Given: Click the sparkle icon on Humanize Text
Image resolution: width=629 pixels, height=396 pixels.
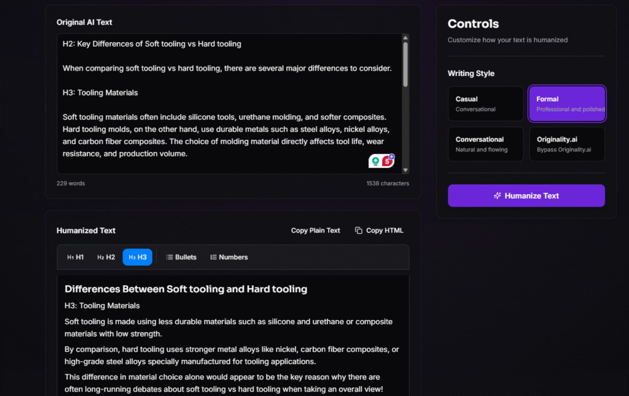Looking at the screenshot, I should pyautogui.click(x=498, y=196).
